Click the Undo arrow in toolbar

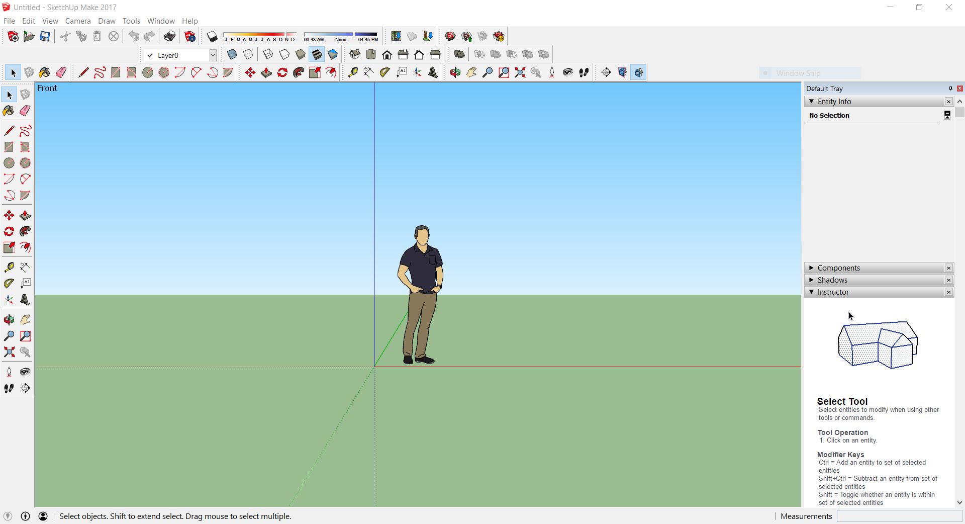(134, 37)
